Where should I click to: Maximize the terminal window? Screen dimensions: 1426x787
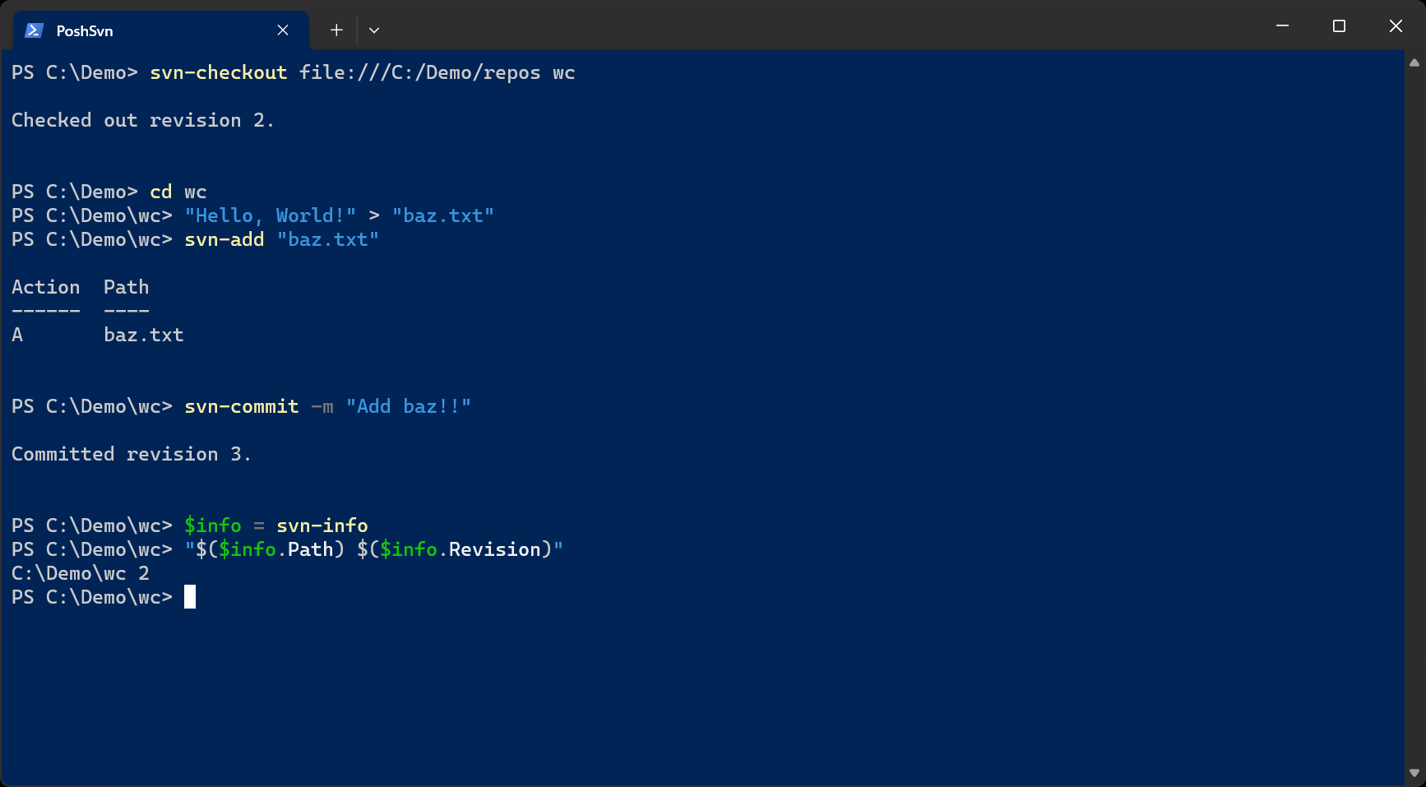1339,26
